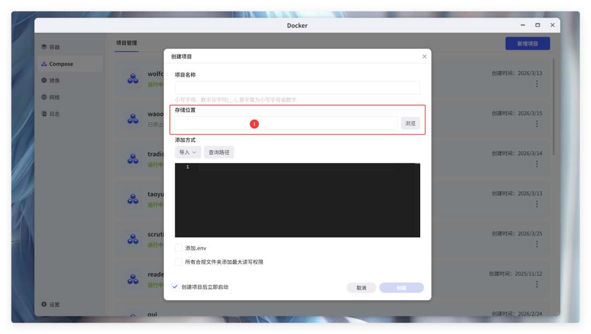Open more options for the 2026/3/14 project
Screen dimensions: 591x334
point(537,164)
